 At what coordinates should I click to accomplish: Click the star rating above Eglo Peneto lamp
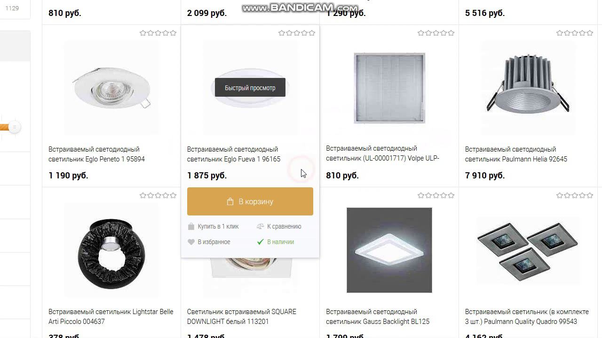point(158,33)
